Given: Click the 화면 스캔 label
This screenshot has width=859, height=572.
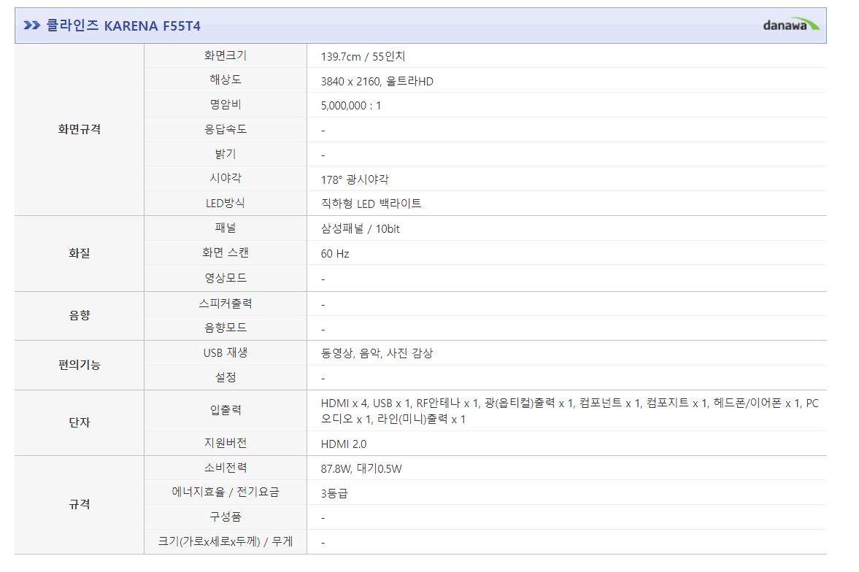Looking at the screenshot, I should click(226, 252).
